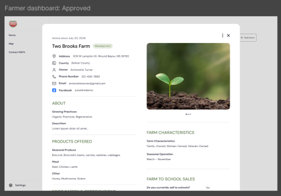The width and height of the screenshot is (281, 196).
Task: Click the March – November text
Action: pyautogui.click(x=159, y=159)
